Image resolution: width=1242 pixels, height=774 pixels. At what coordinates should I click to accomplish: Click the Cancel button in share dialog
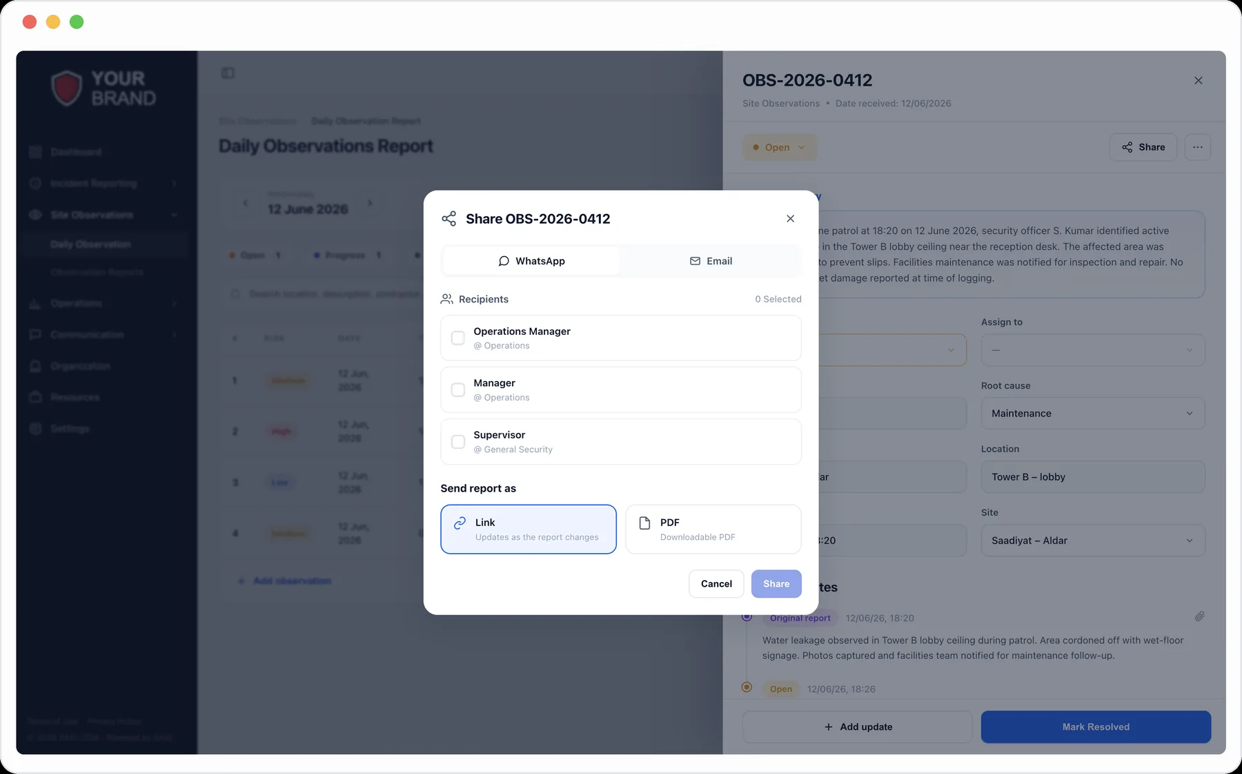(716, 584)
